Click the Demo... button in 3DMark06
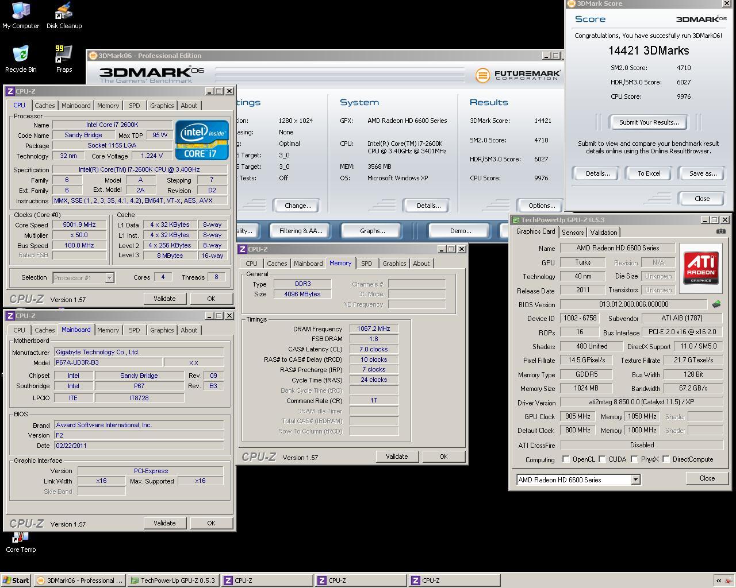This screenshot has width=736, height=588. tap(460, 231)
